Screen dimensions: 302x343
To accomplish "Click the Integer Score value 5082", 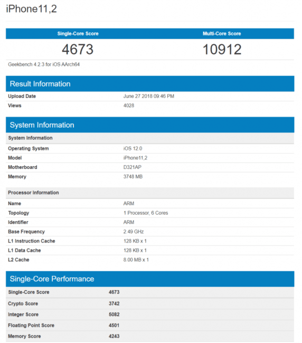I will pyautogui.click(x=114, y=315).
